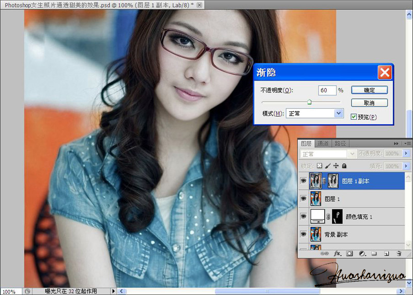Click the add layer mask icon
Viewport: 413px width, 295px height.
(x=350, y=253)
